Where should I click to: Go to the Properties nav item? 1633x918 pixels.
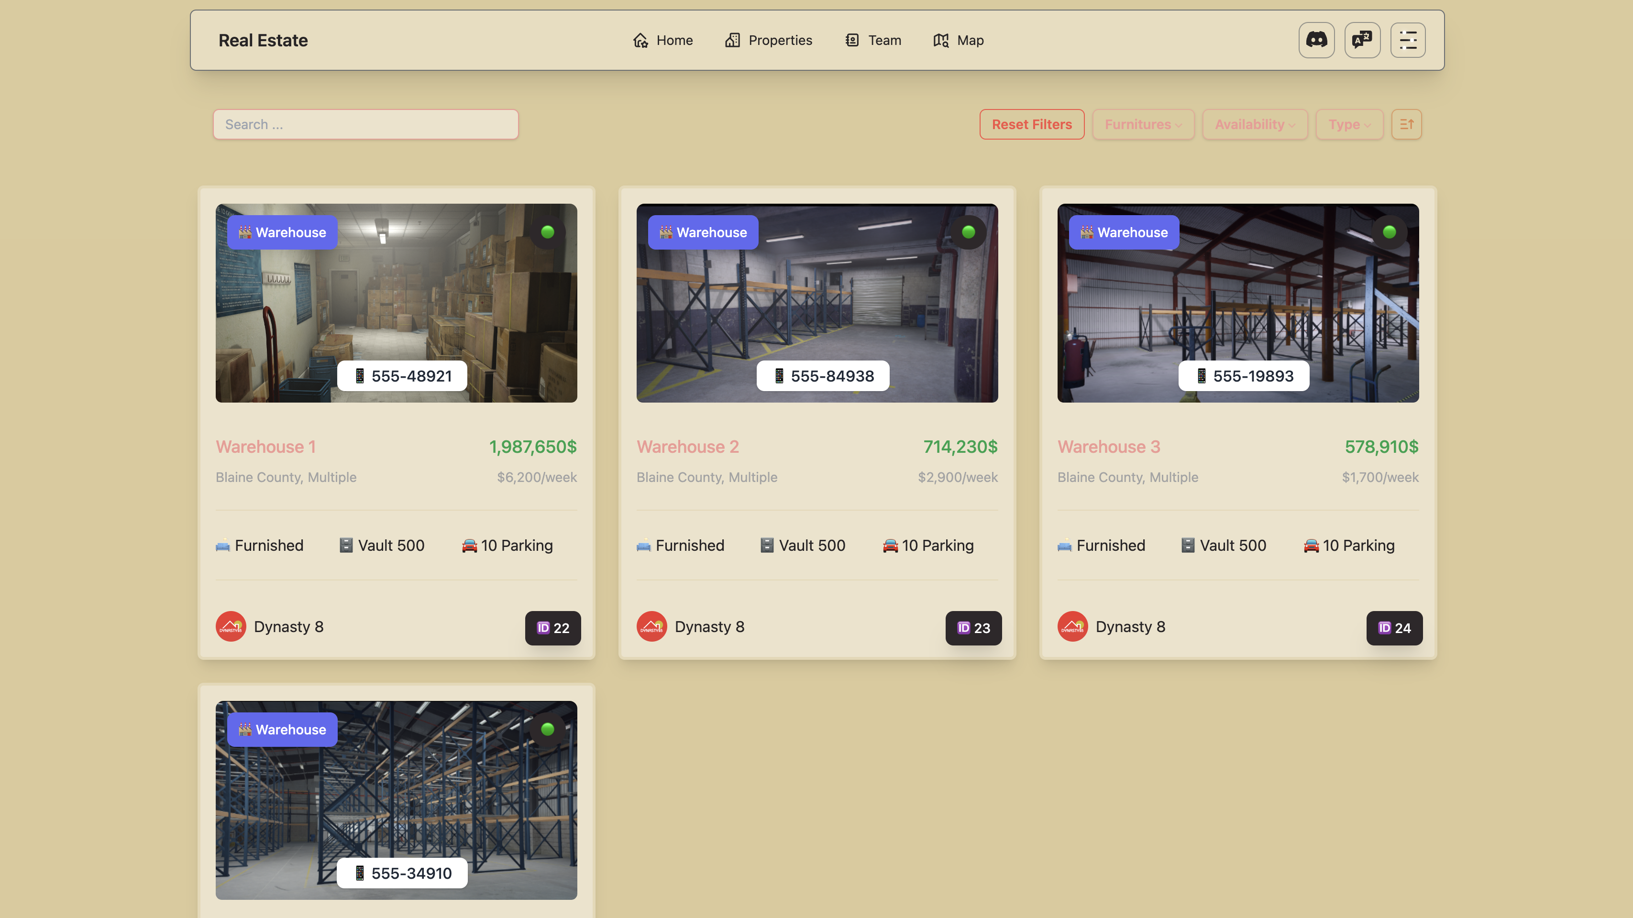[768, 40]
